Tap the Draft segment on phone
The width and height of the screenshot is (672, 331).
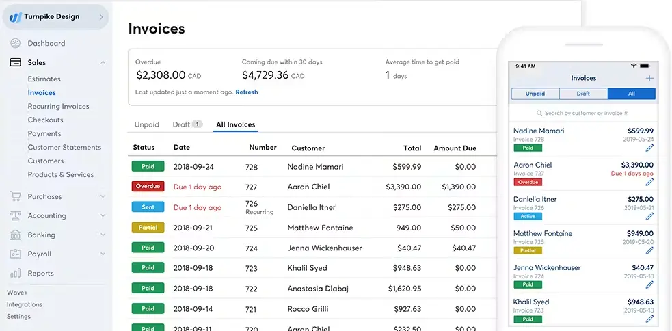click(583, 94)
